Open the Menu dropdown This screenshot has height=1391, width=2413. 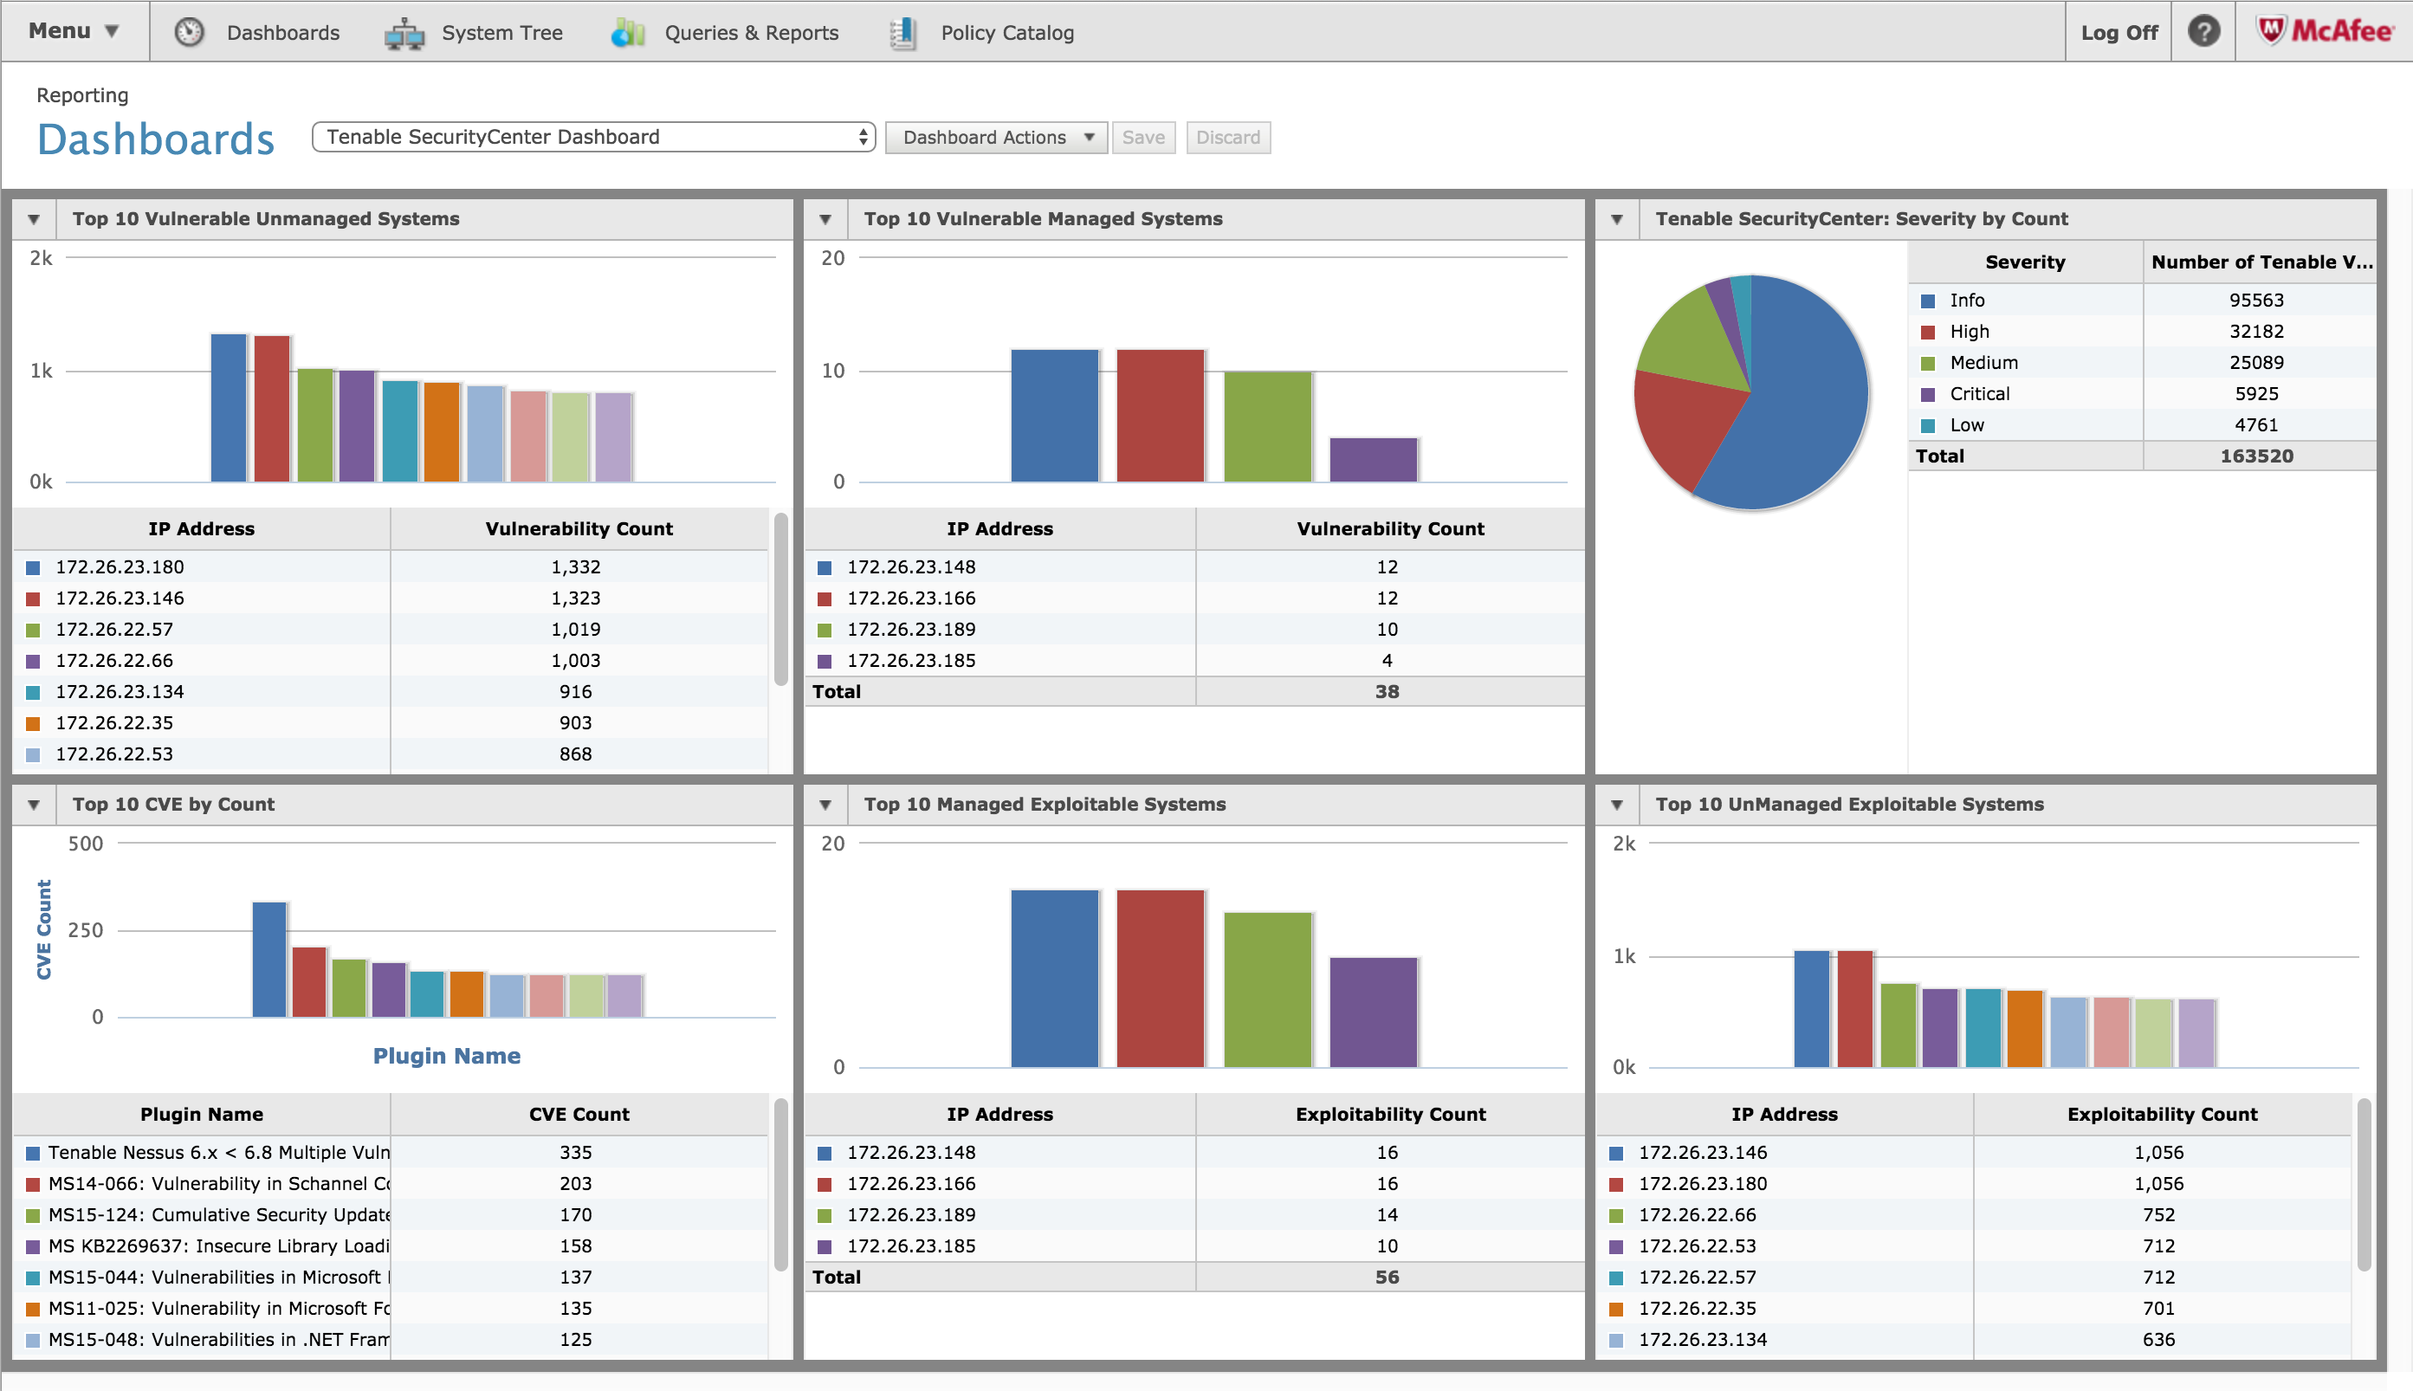(74, 31)
